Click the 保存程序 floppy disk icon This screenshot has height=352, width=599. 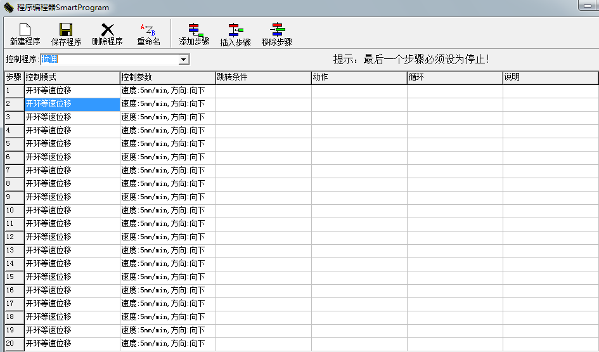click(x=66, y=30)
